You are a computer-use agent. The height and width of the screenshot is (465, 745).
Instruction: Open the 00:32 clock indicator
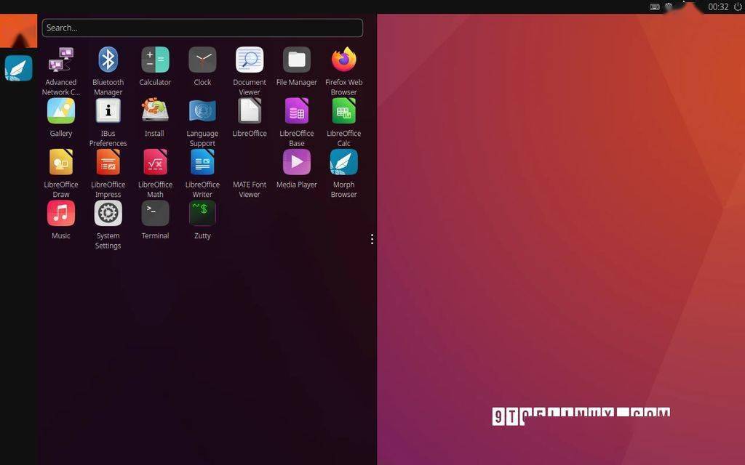[x=718, y=7]
